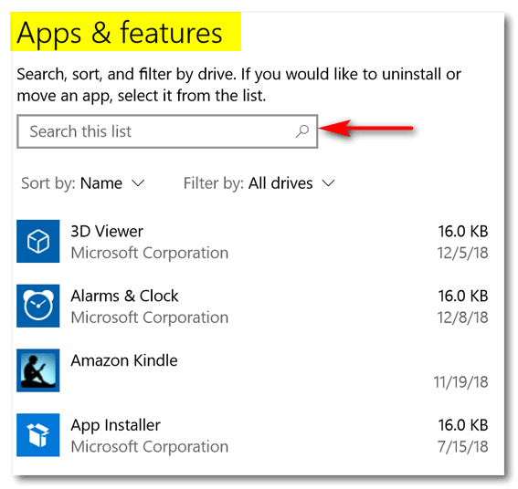
Task: Select the App Installer app name
Action: click(x=116, y=425)
